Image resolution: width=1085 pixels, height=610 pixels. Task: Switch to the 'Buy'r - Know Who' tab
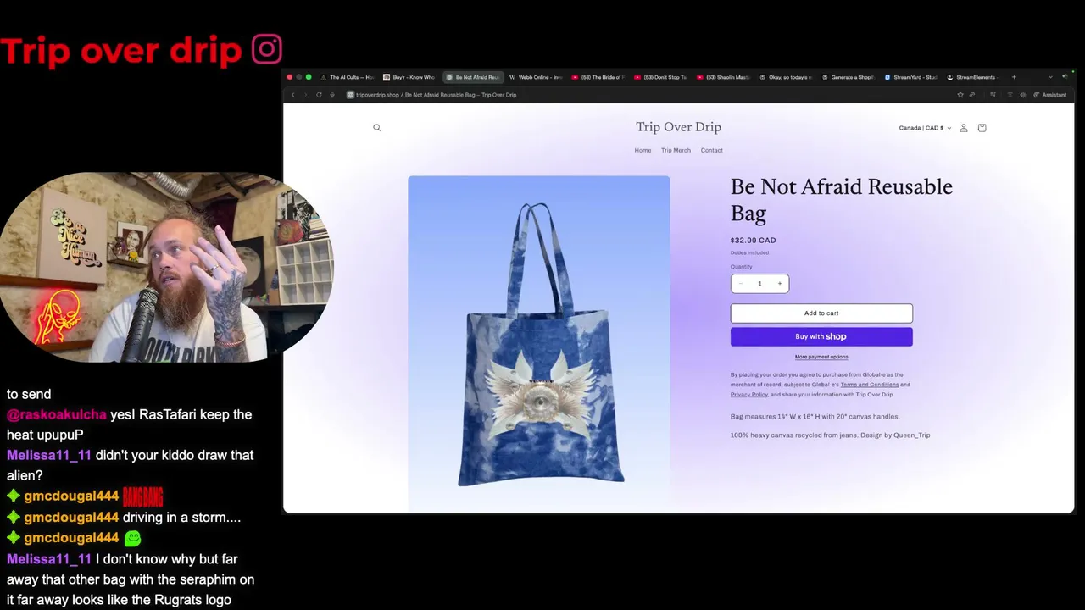click(x=409, y=77)
